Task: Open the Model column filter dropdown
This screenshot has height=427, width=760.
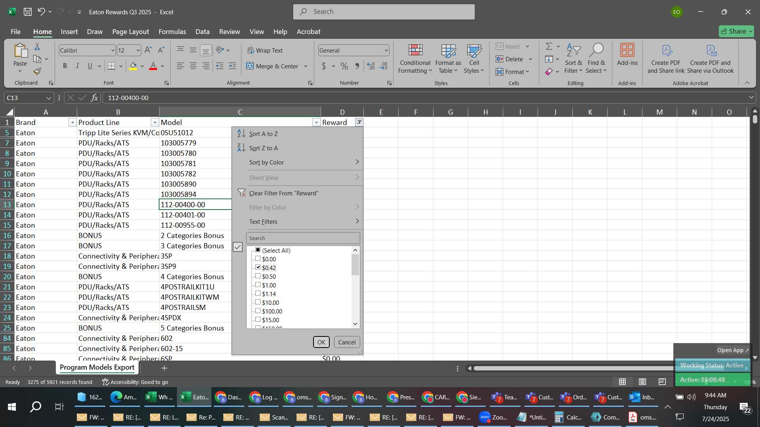Action: click(x=316, y=123)
